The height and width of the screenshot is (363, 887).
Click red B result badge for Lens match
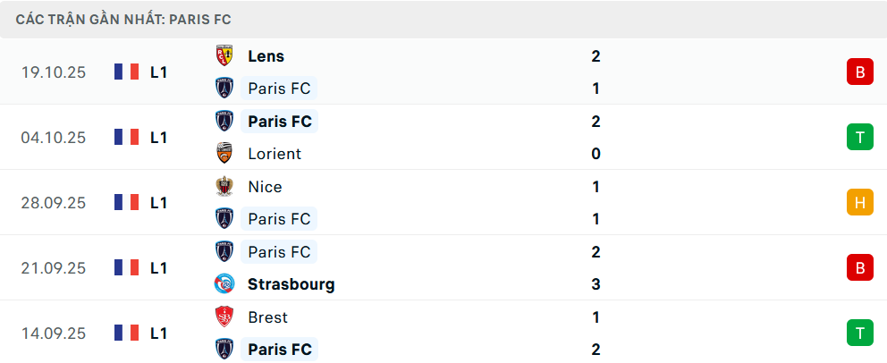pyautogui.click(x=859, y=72)
